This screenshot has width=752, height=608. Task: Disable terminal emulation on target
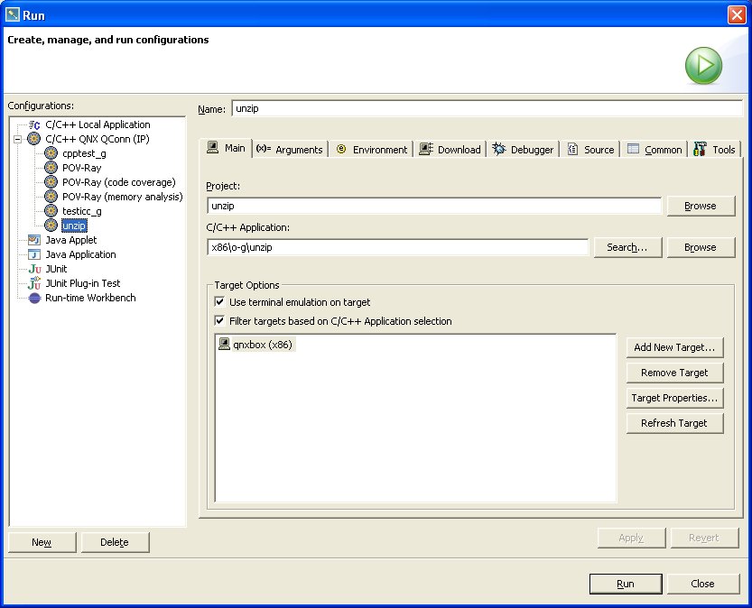[x=218, y=302]
